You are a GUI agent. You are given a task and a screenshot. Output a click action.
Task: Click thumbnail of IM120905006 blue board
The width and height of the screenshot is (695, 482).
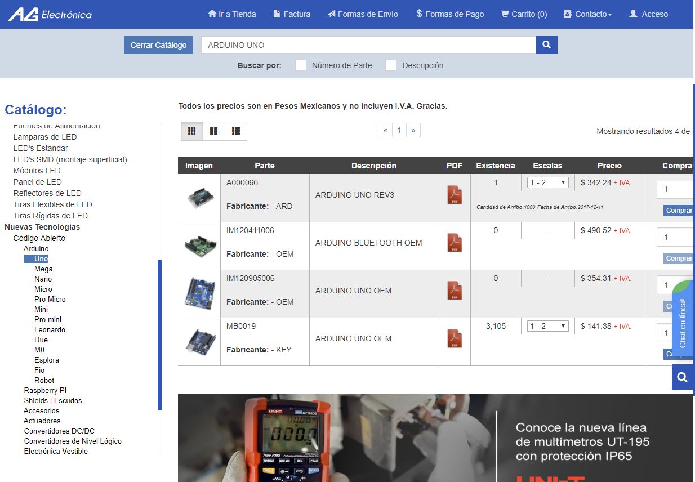point(199,293)
